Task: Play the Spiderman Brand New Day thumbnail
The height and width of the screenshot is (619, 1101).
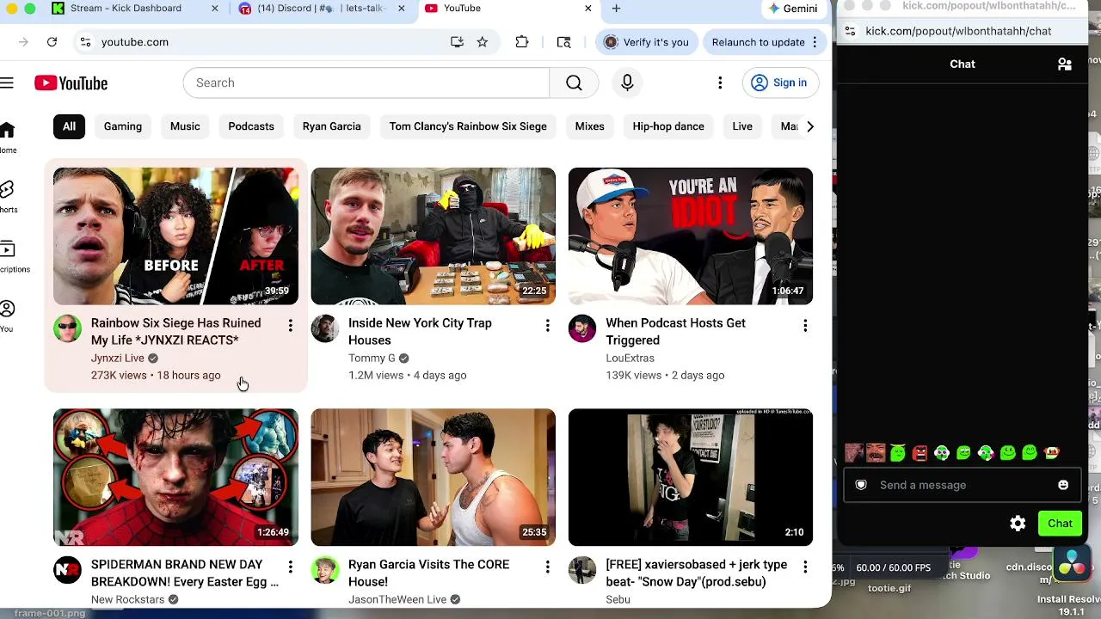Action: [x=175, y=477]
